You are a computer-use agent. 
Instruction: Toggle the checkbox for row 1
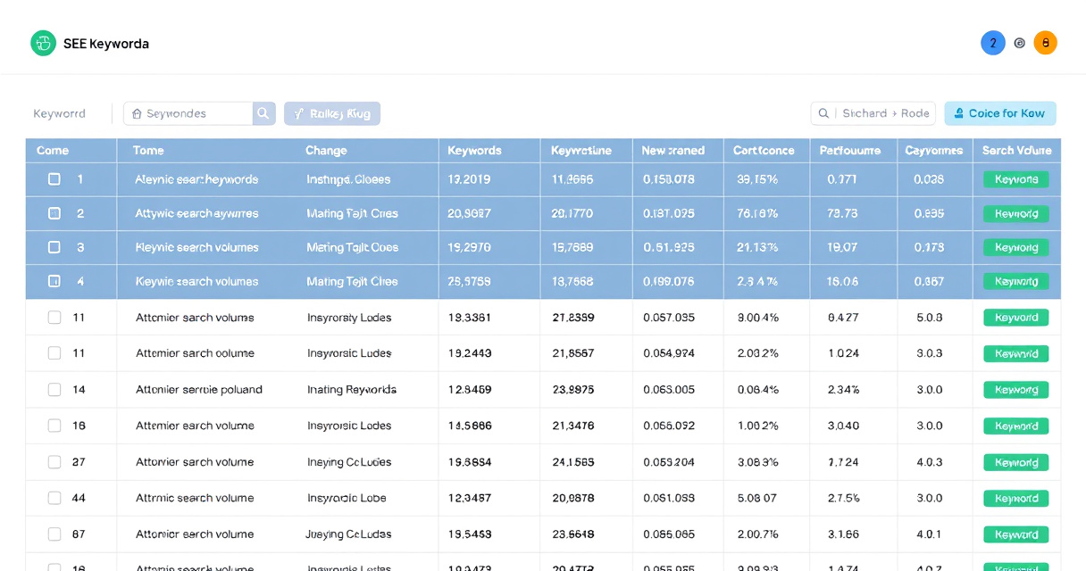click(54, 179)
